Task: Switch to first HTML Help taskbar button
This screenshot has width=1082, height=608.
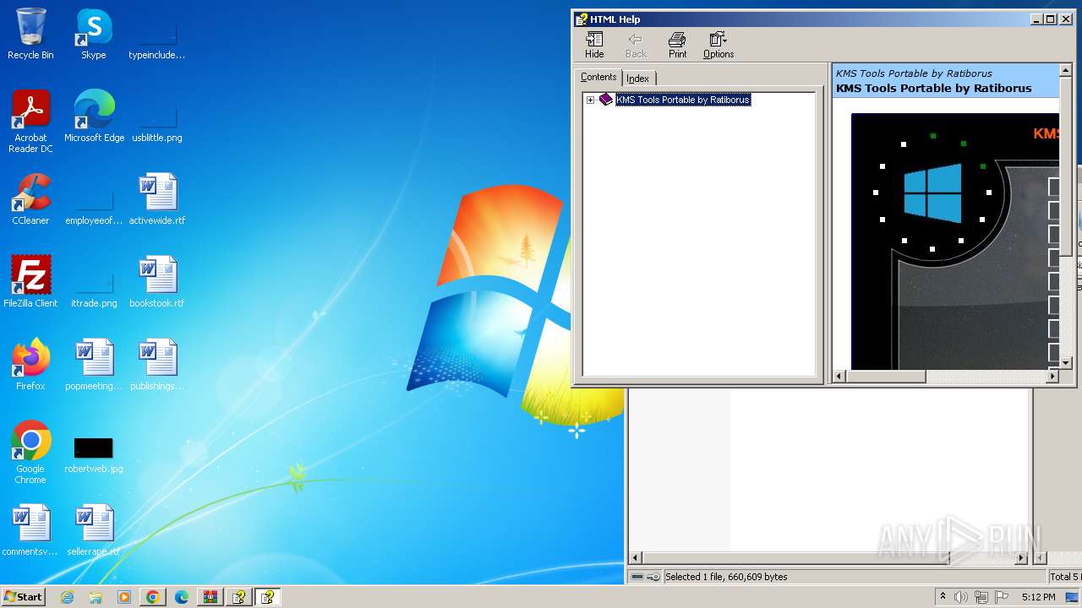Action: [239, 597]
